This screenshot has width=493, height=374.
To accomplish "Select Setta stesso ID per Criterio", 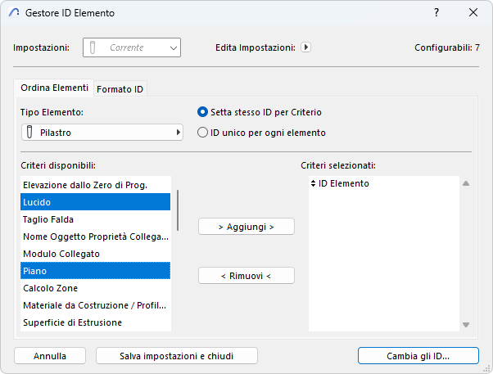I will (202, 112).
